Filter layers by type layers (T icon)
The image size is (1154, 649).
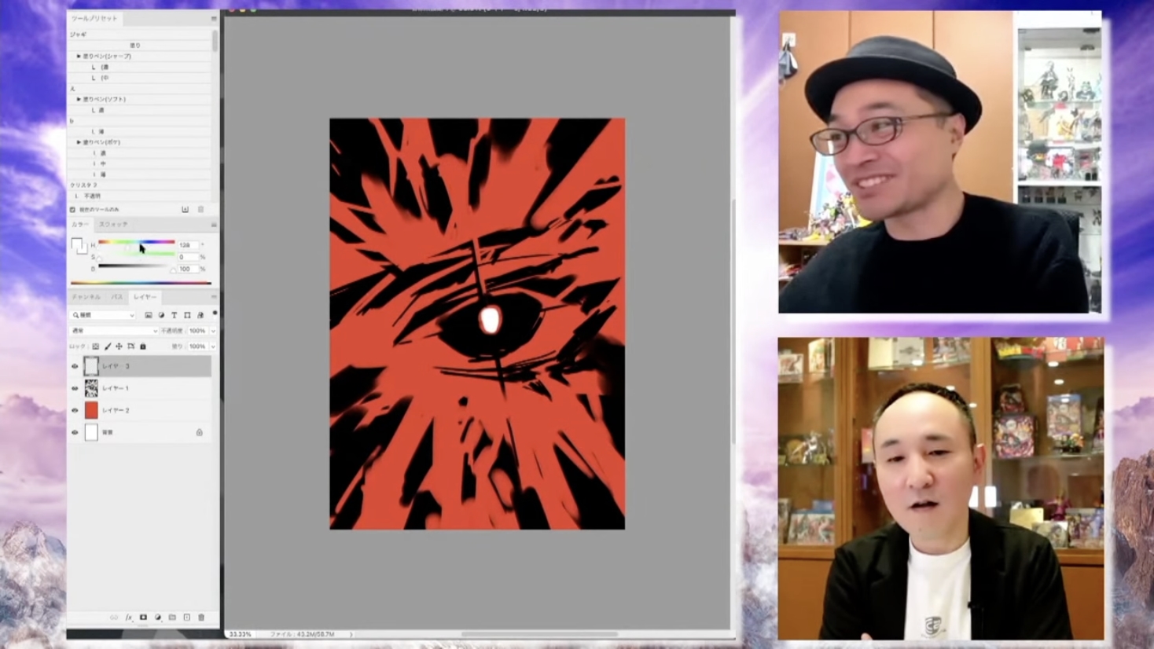pos(174,315)
